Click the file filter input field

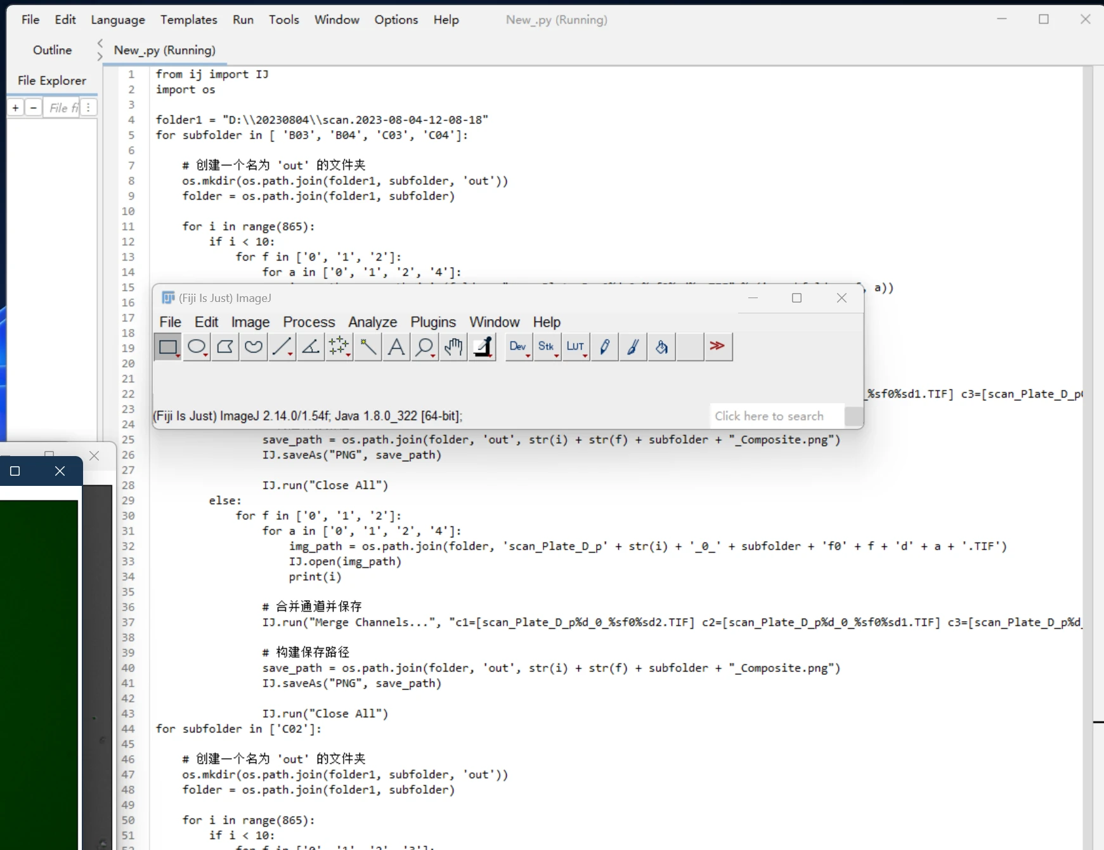click(62, 108)
